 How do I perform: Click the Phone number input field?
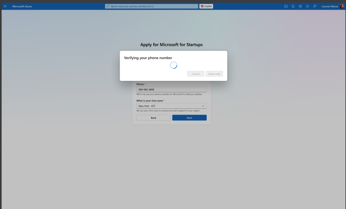(172, 89)
